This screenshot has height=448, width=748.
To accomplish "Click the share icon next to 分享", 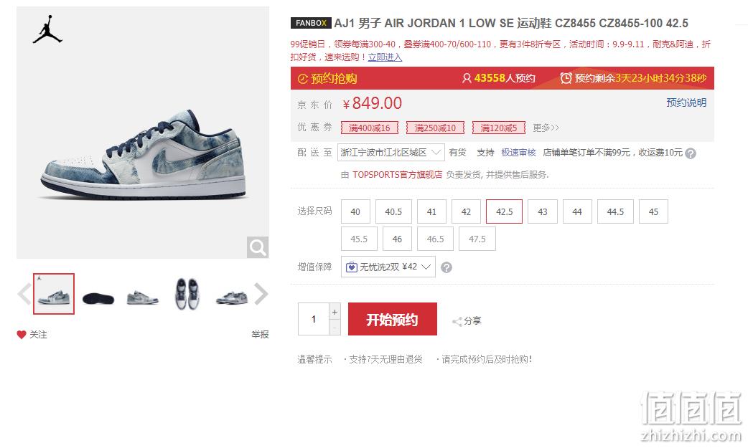I will tap(457, 321).
